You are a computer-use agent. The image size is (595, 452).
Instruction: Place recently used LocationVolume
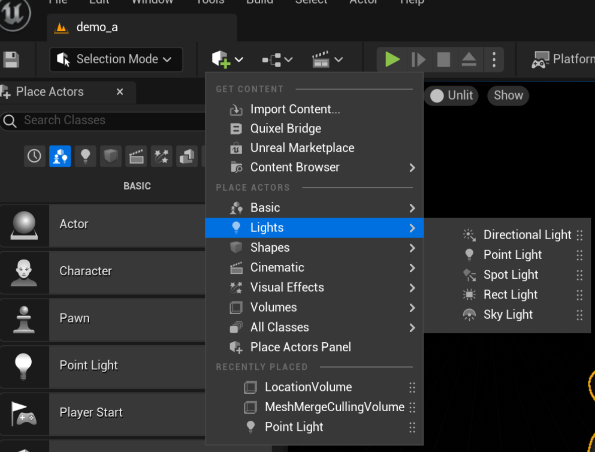314,388
